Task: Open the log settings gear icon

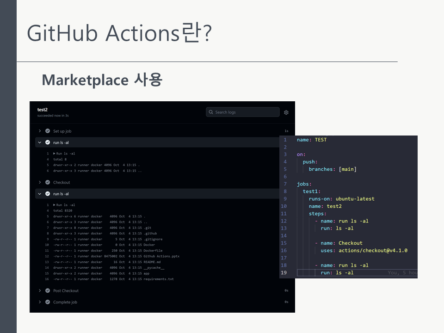Action: click(x=286, y=112)
